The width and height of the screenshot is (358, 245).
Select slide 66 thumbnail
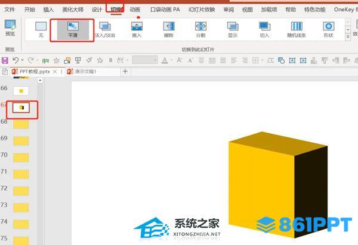click(x=21, y=91)
